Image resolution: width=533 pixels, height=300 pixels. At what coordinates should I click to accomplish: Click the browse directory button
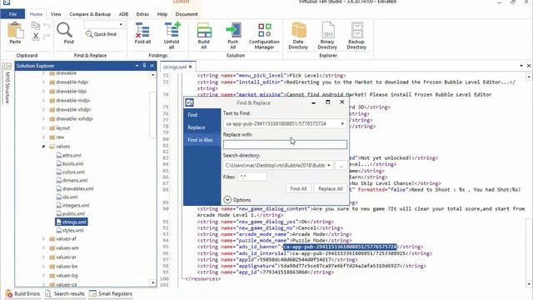pos(341,165)
